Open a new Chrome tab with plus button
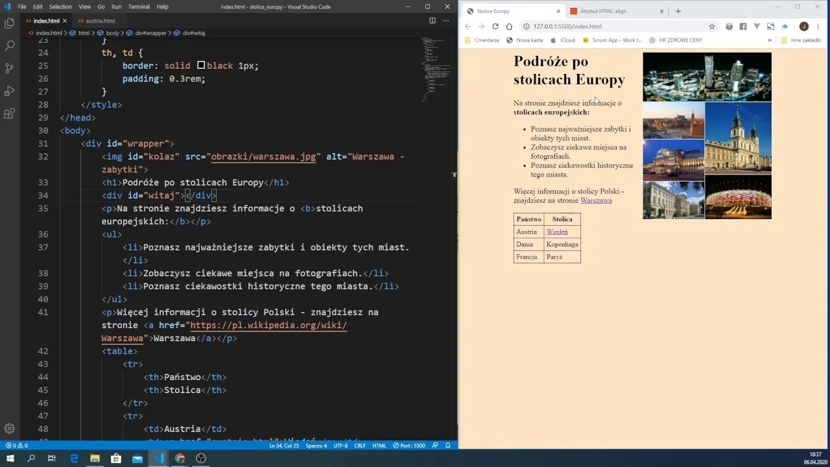Viewport: 830px width, 467px height. [678, 11]
